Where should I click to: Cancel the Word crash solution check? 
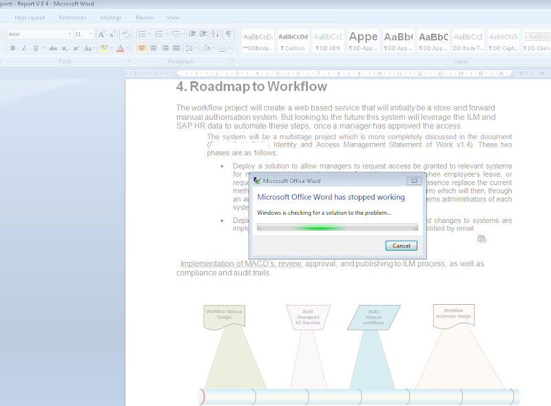click(x=401, y=246)
